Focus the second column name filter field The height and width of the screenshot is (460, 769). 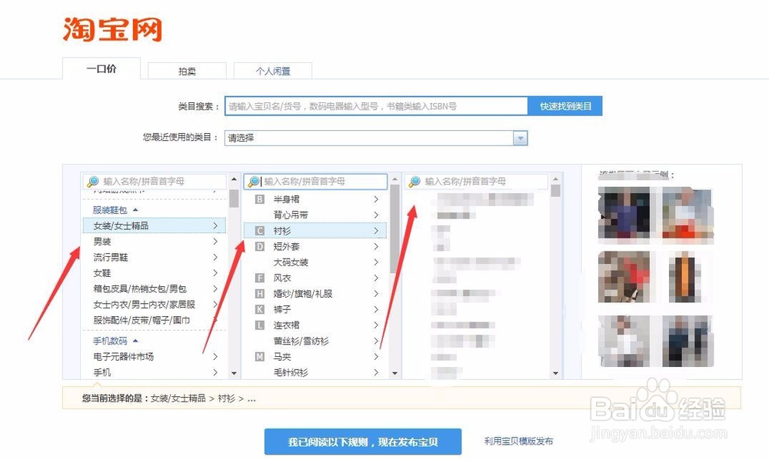coord(315,182)
